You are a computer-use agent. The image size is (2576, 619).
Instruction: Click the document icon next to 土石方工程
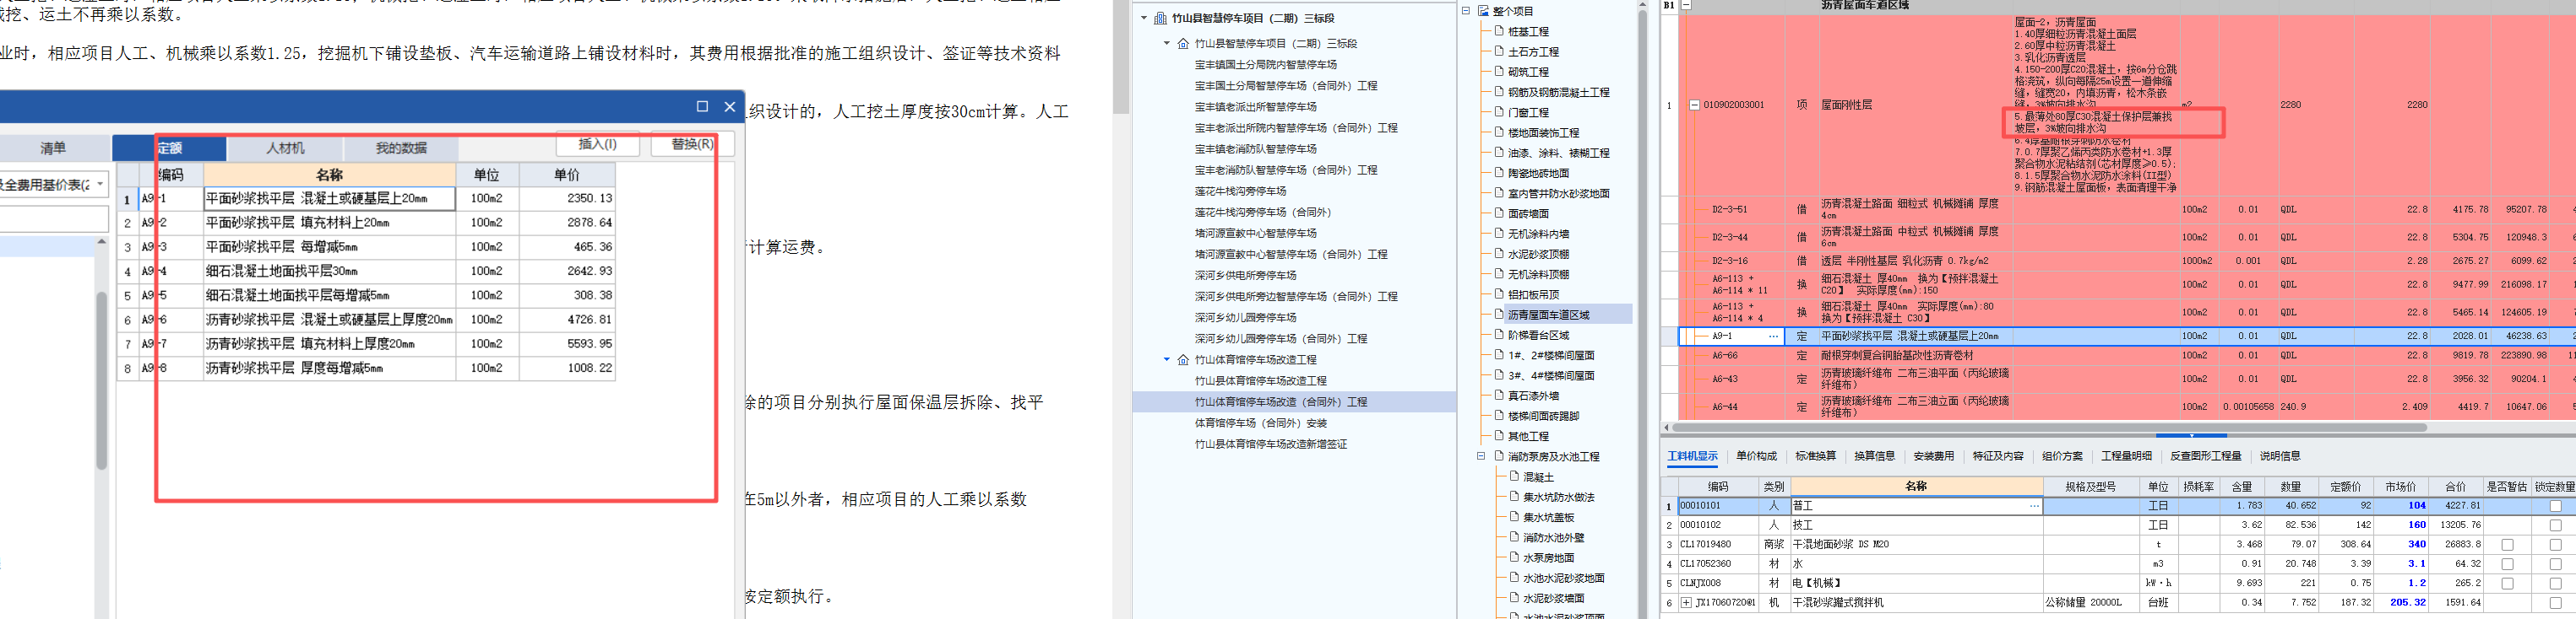click(x=1499, y=51)
